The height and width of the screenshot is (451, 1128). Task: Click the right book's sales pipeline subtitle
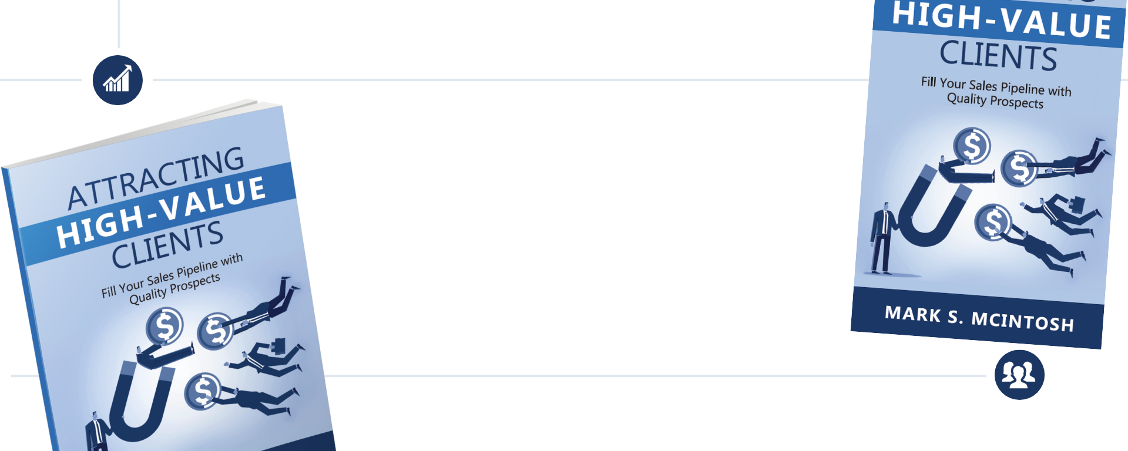click(996, 93)
